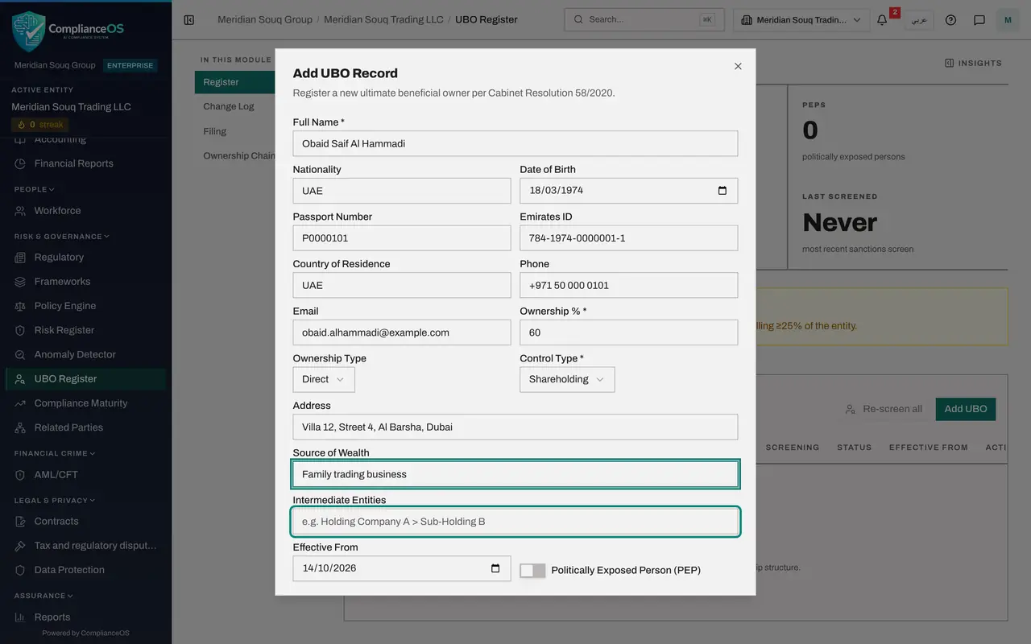This screenshot has height=644, width=1031.
Task: Open Frameworks in sidebar
Action: pyautogui.click(x=62, y=282)
